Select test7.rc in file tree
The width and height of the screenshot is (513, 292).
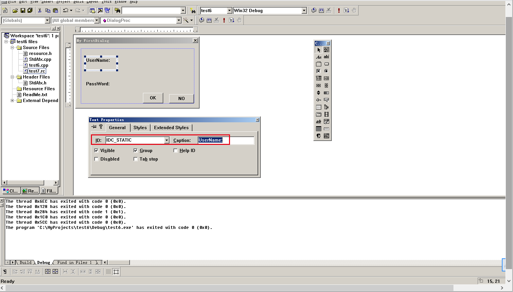click(37, 71)
